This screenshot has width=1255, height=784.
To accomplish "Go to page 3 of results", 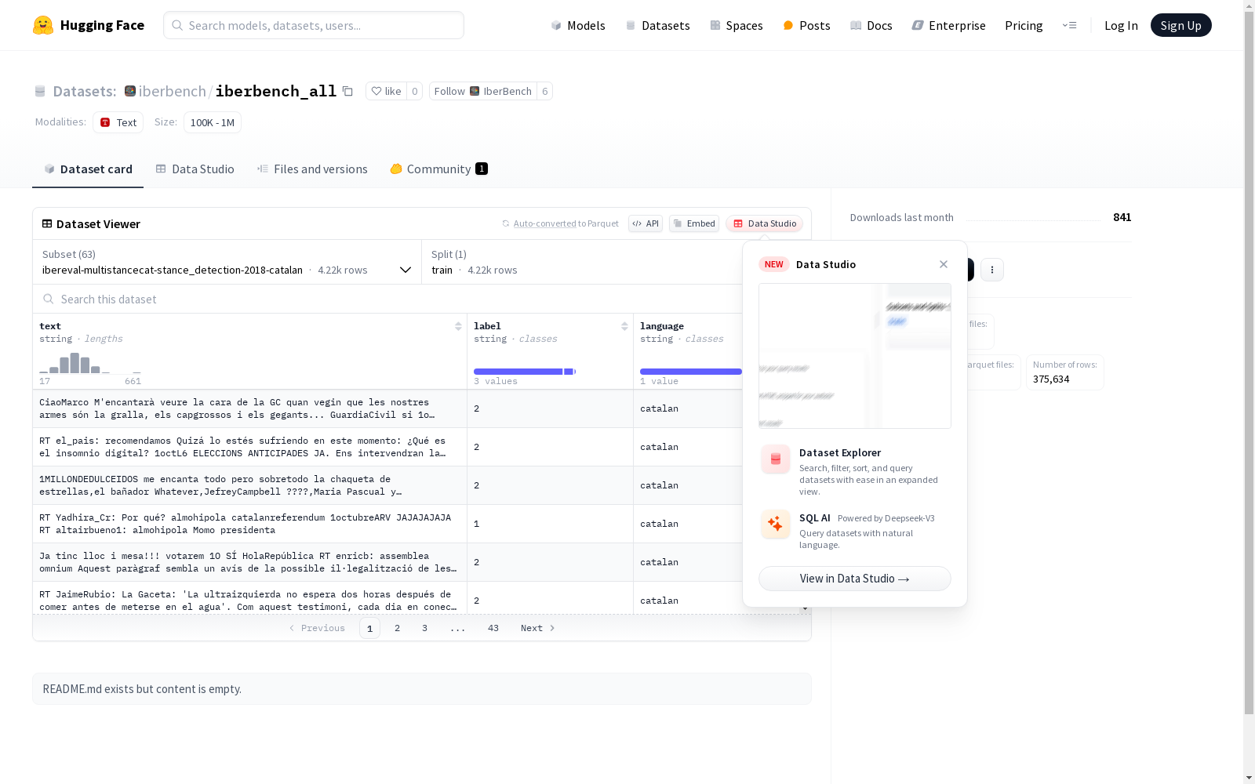I will pyautogui.click(x=425, y=628).
